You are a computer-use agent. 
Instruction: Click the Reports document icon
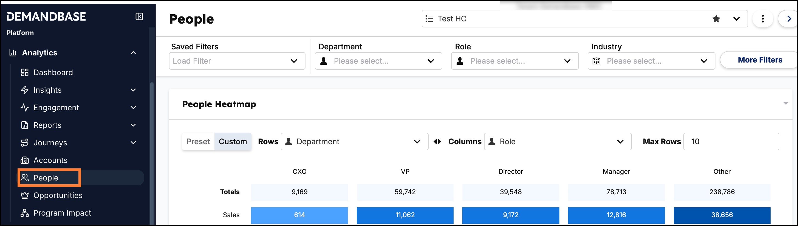click(x=24, y=125)
